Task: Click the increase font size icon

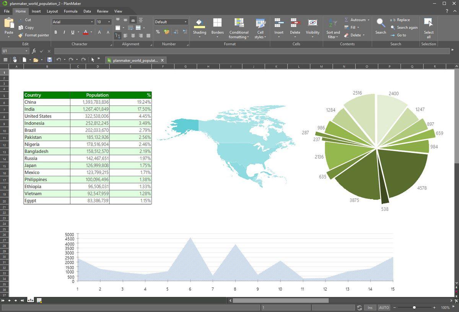Action: (99, 32)
